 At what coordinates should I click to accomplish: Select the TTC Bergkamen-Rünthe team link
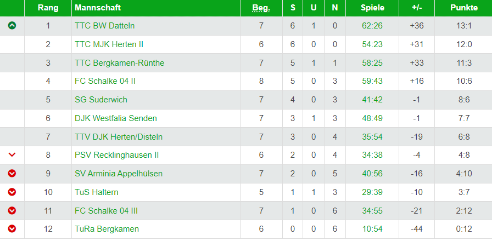click(120, 63)
